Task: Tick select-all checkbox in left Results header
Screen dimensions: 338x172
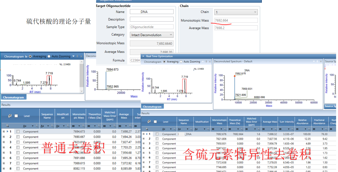Action: (x=16, y=116)
